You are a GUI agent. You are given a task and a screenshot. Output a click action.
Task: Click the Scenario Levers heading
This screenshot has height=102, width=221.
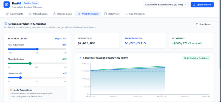tap(18, 38)
